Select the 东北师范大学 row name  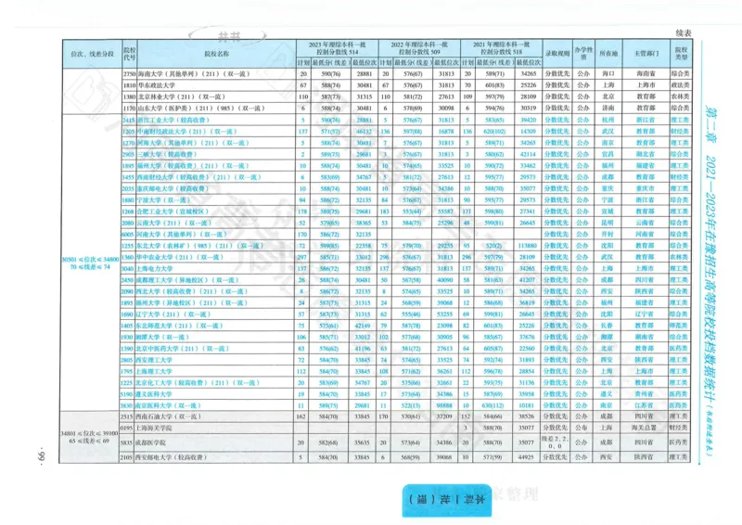(179, 326)
